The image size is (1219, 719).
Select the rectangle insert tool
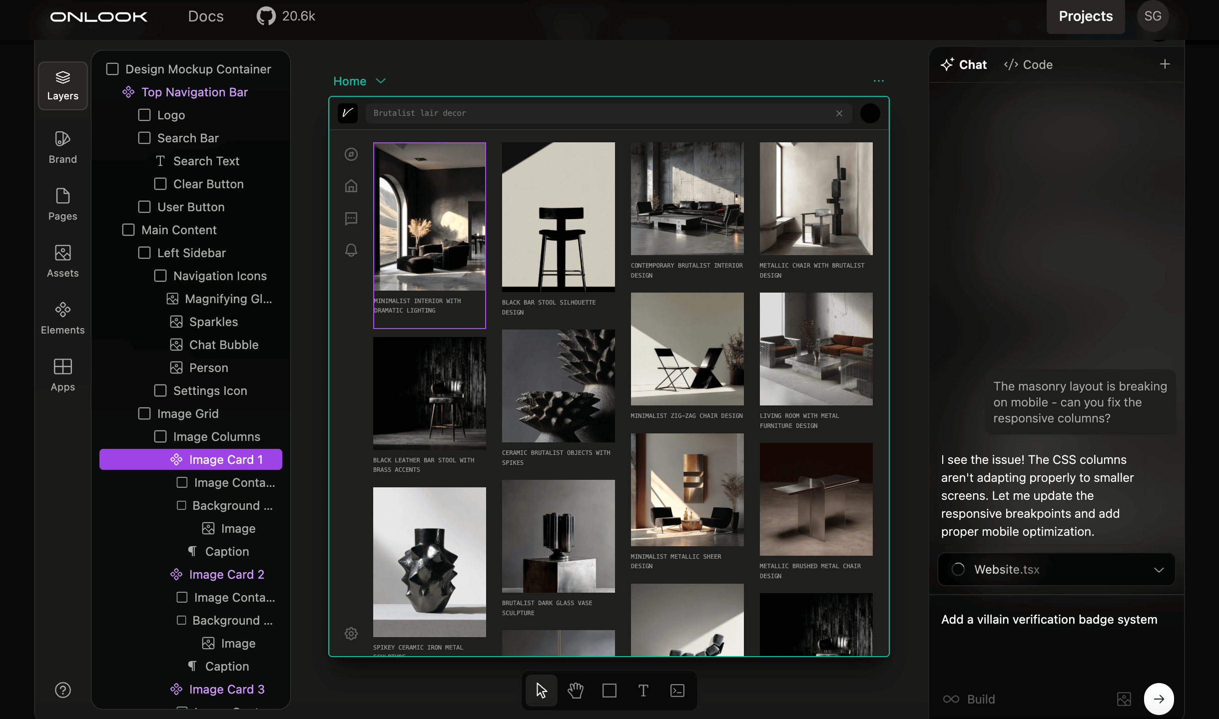pos(609,691)
